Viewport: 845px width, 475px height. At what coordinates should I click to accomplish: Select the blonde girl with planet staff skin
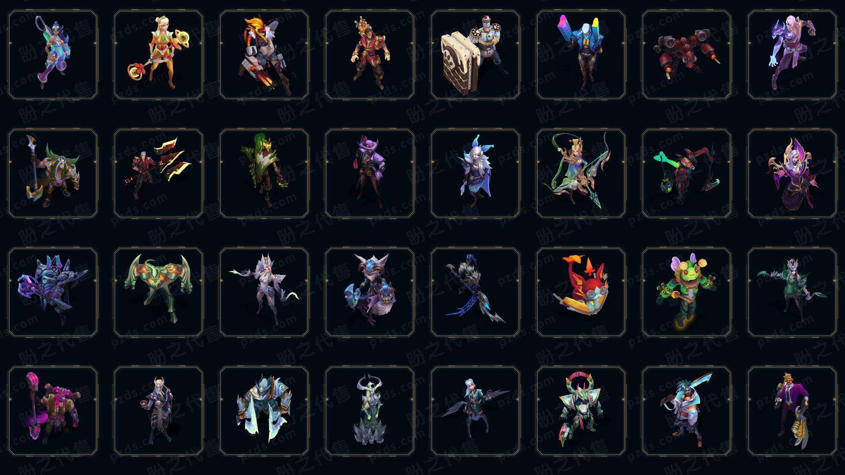coord(158,55)
